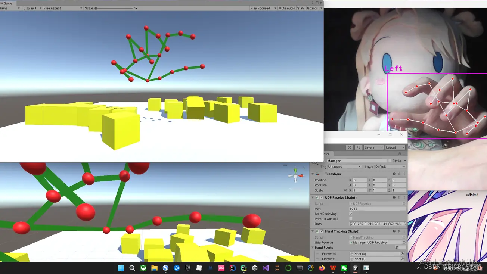Open Firefox from taskbar

click(322, 268)
